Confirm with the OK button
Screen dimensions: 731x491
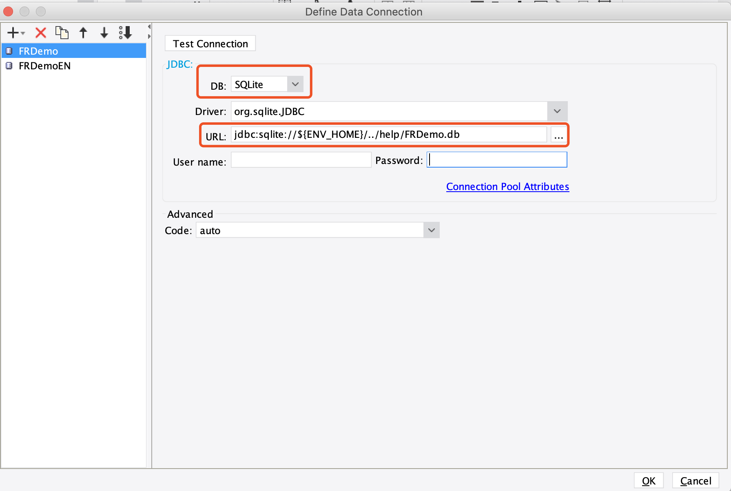pos(649,481)
